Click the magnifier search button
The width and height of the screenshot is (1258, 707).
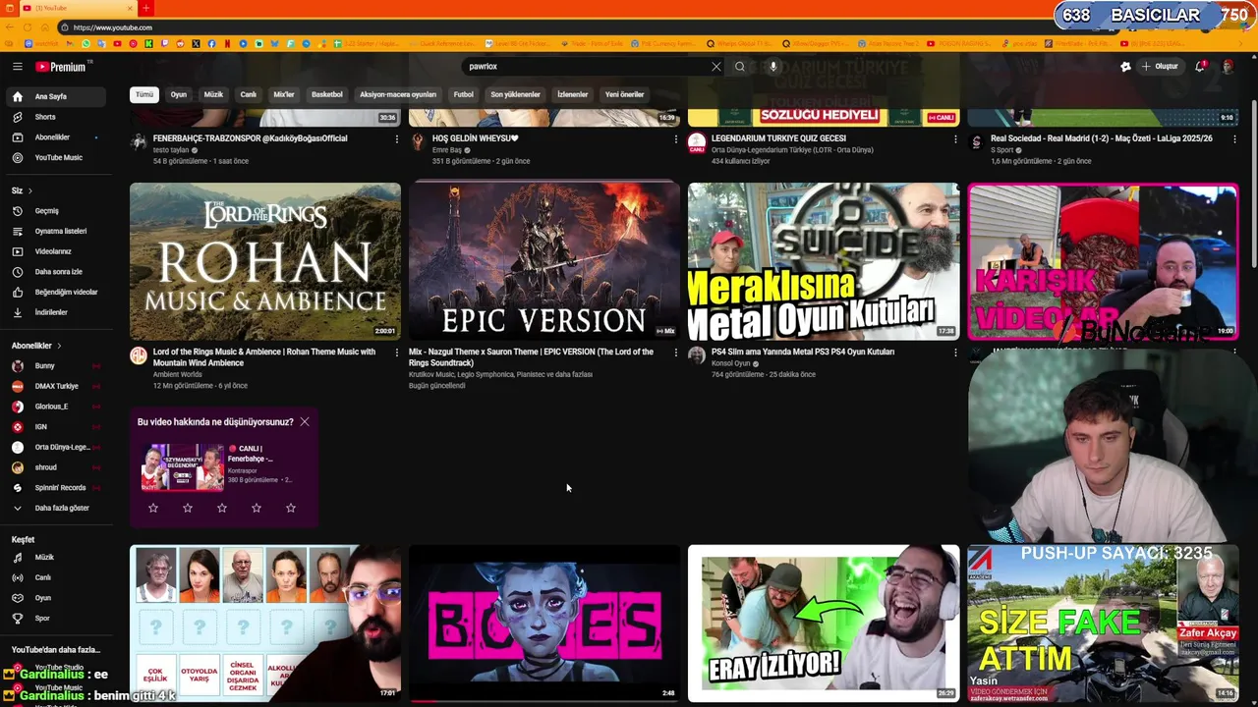[740, 67]
